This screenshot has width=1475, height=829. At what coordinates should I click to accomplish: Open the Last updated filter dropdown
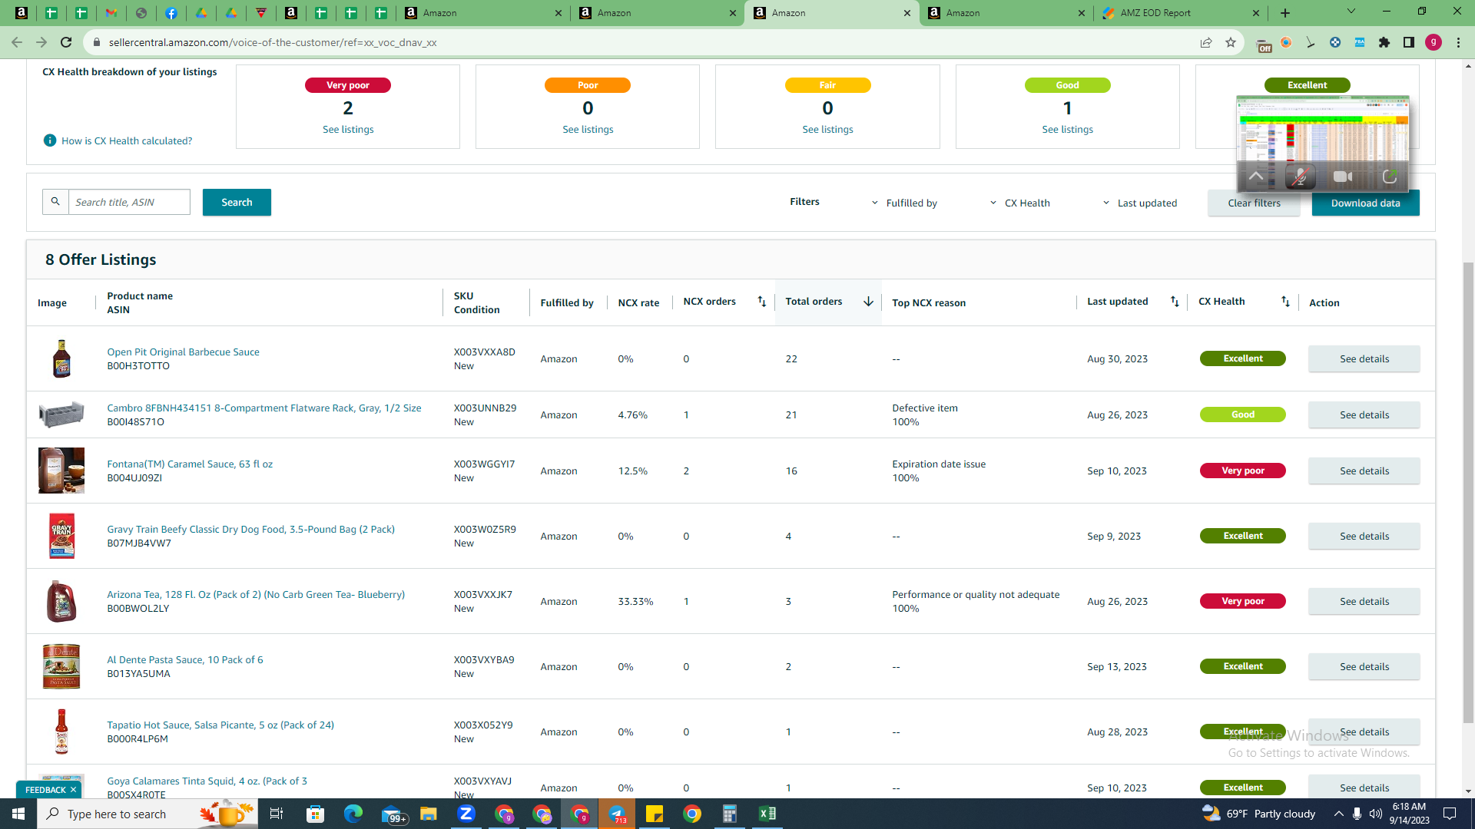(x=1139, y=203)
